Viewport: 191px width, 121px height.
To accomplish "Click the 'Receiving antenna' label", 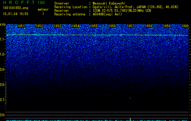I will (70, 14).
